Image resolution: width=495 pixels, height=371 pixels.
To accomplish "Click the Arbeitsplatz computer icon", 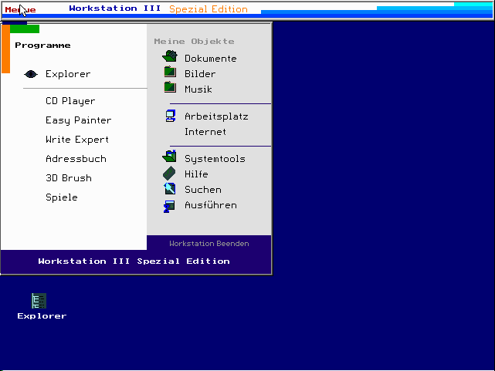I will coord(170,116).
